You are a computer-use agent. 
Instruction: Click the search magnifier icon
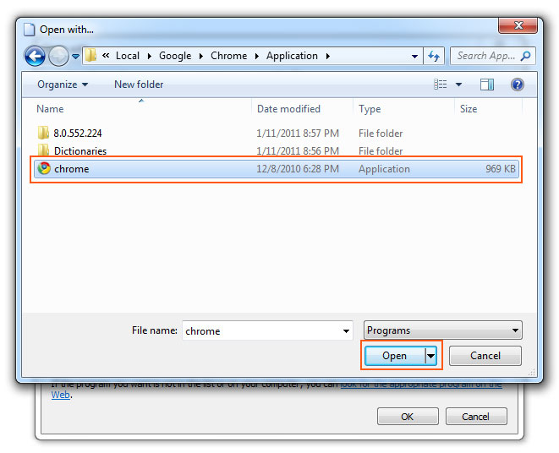[x=525, y=56]
